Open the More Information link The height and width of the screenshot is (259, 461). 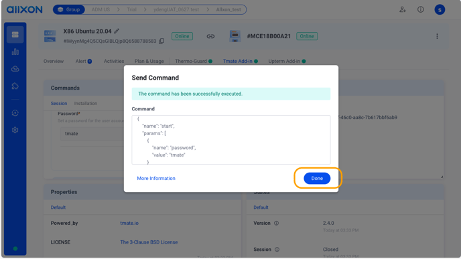[156, 178]
